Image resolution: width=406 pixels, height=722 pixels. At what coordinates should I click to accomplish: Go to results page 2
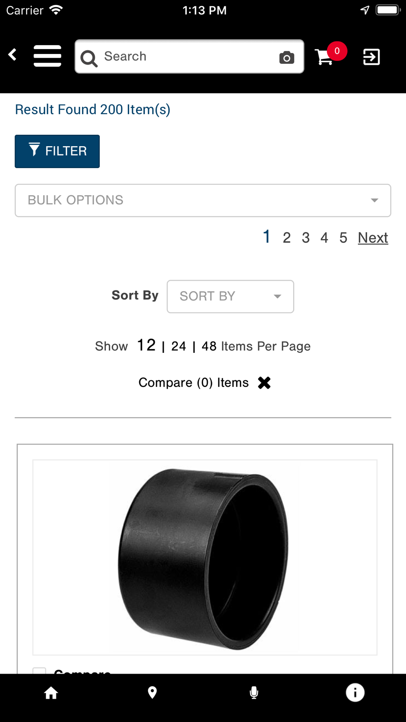287,238
